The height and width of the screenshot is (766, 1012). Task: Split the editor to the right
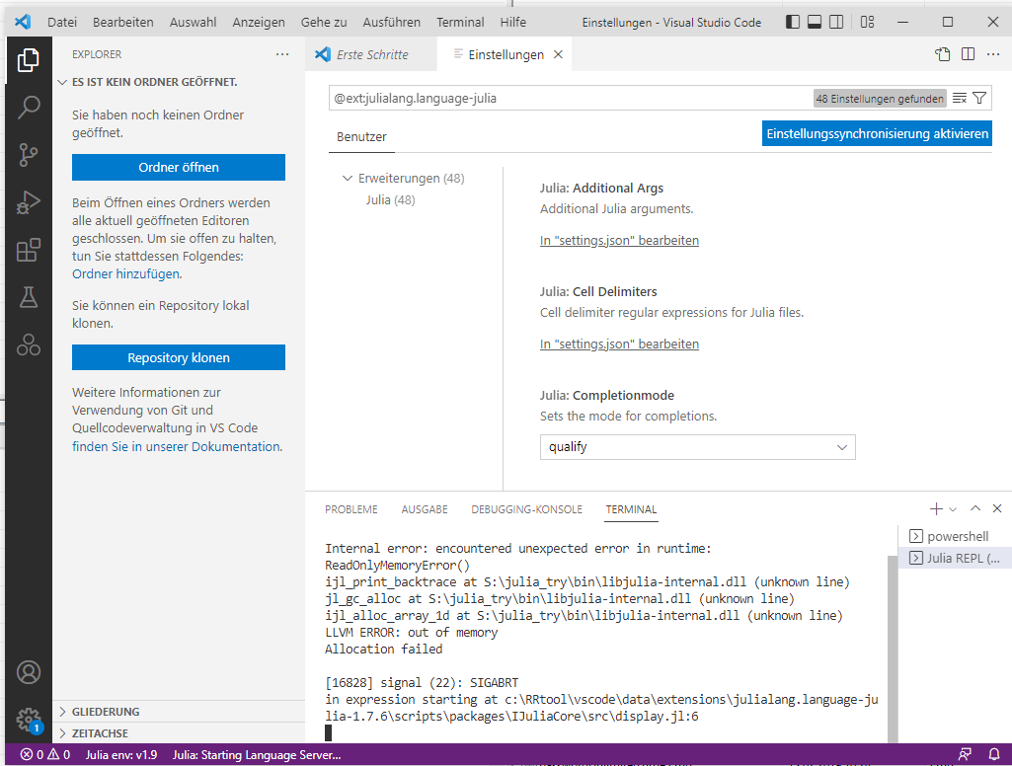pyautogui.click(x=969, y=54)
